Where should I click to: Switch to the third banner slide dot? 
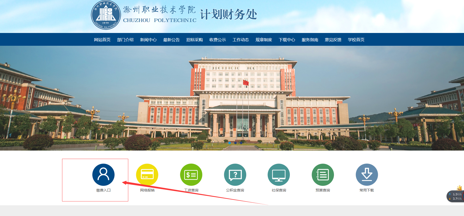click(241, 143)
